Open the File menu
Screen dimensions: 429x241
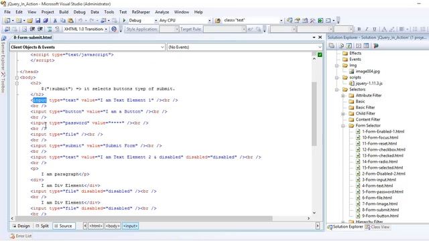pyautogui.click(x=7, y=12)
